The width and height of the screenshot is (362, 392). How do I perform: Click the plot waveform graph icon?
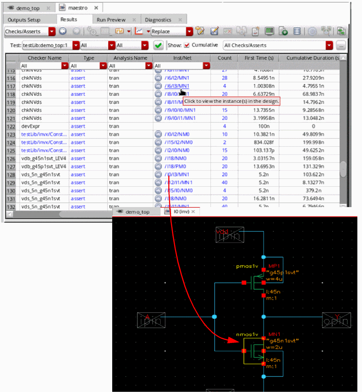click(139, 31)
